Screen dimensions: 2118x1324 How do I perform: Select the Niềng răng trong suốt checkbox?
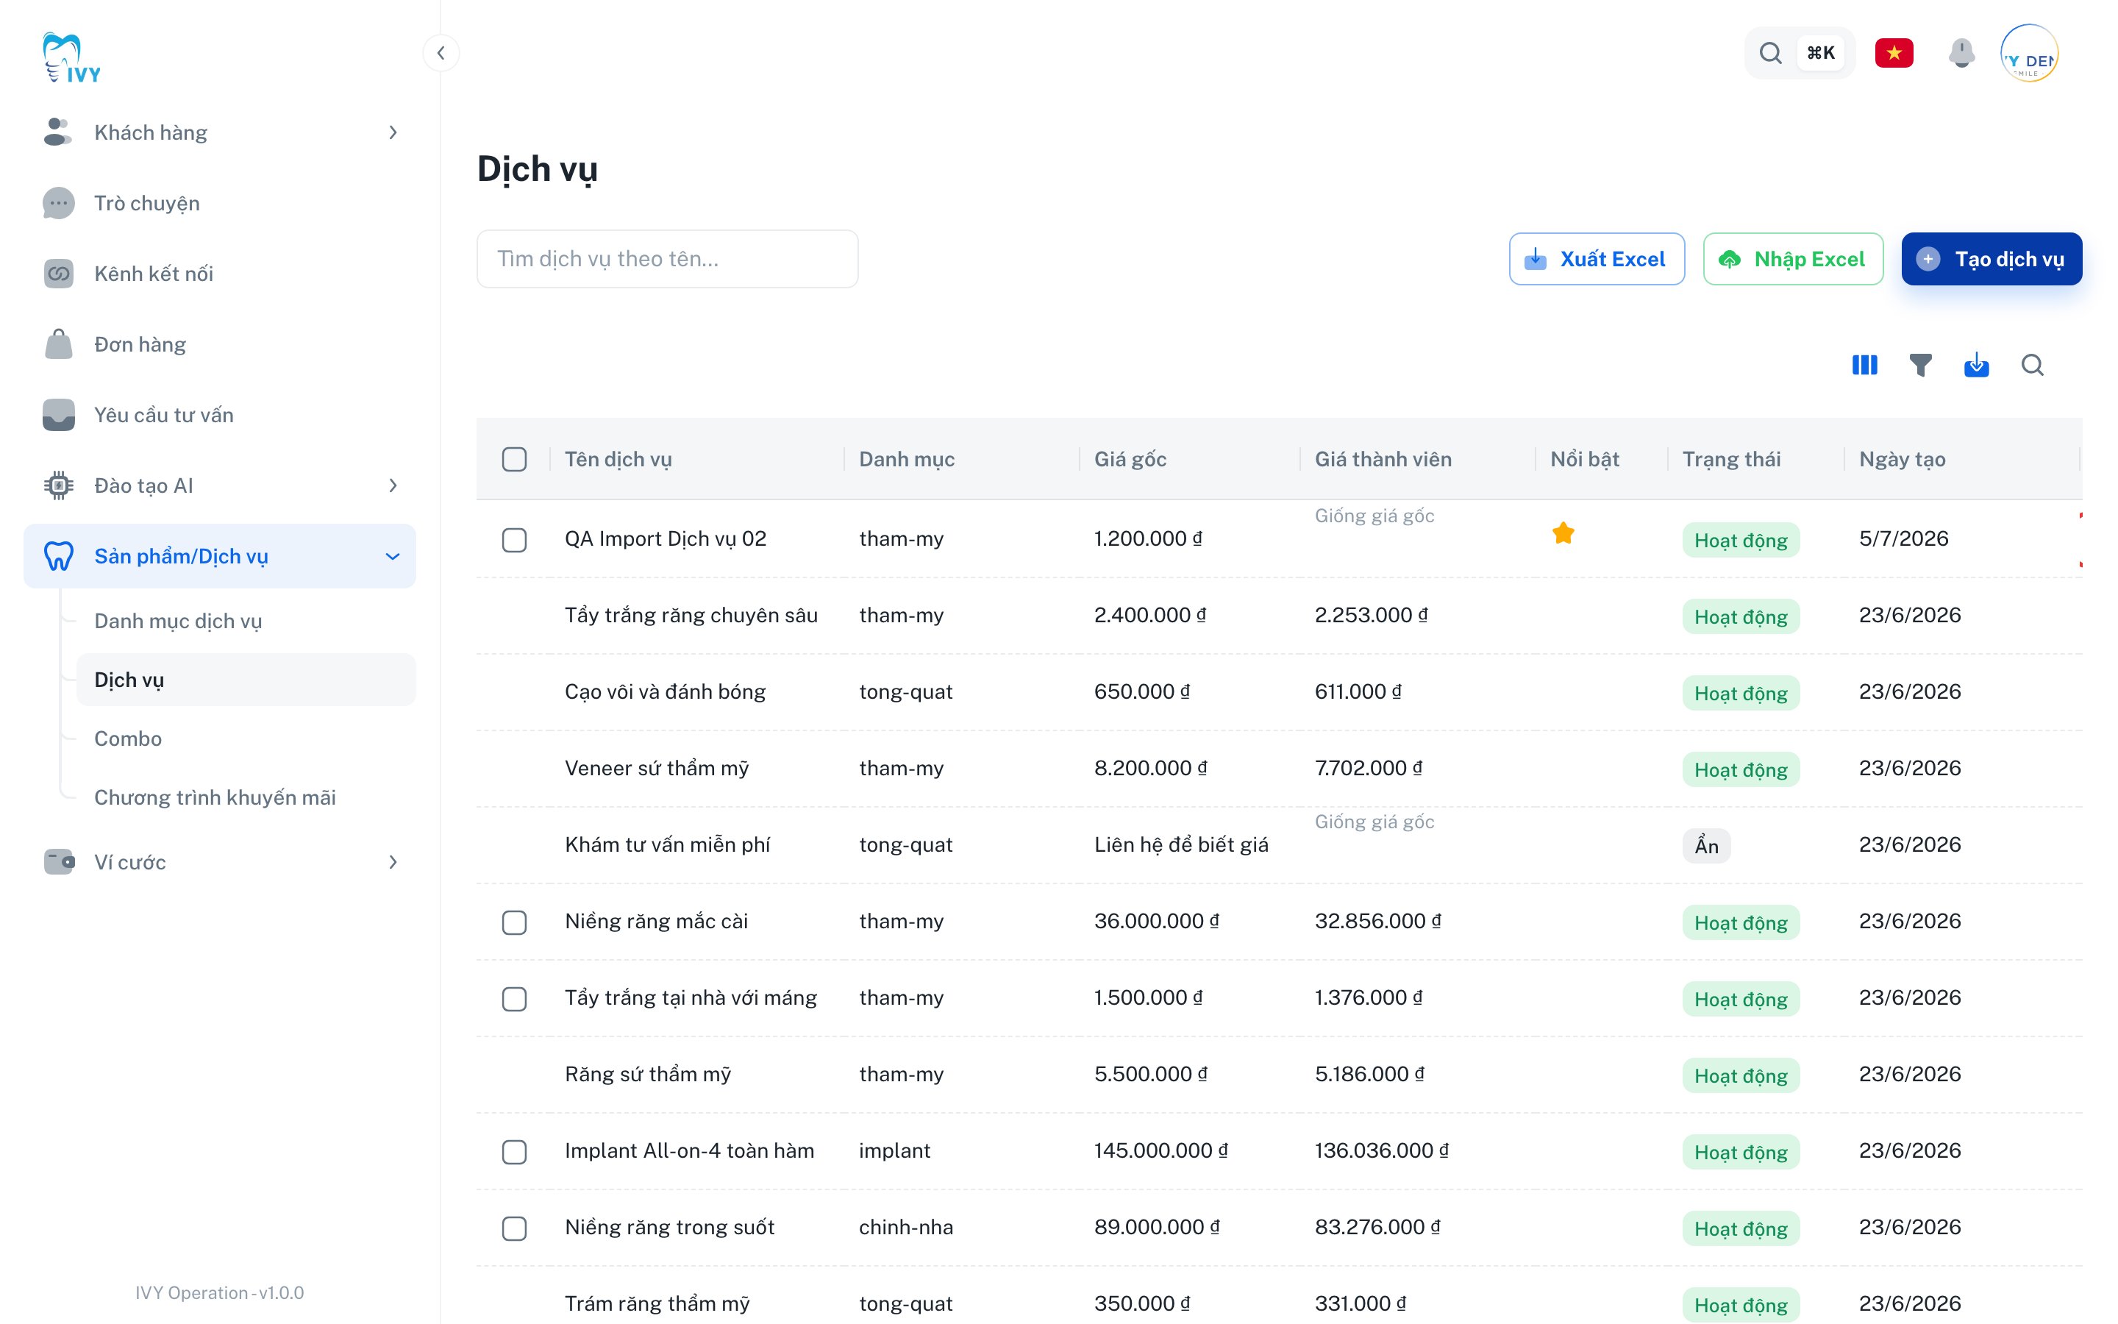click(515, 1228)
